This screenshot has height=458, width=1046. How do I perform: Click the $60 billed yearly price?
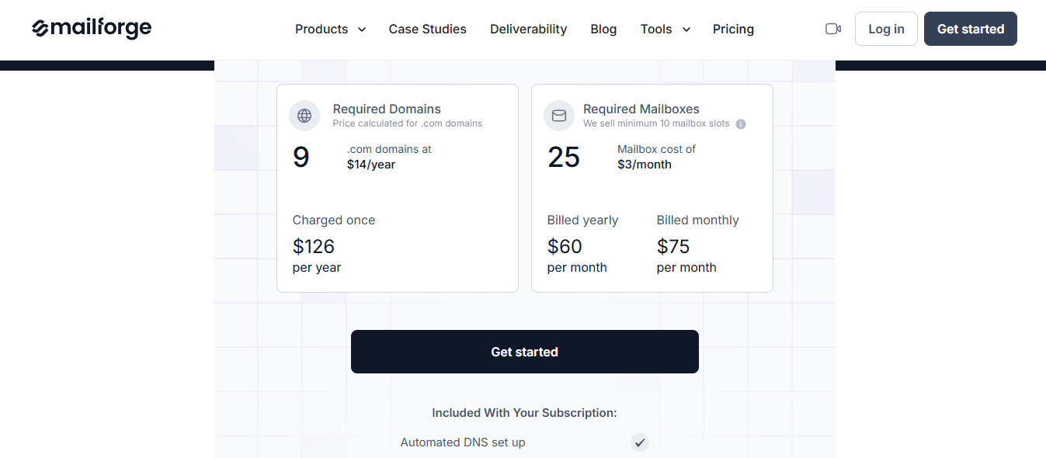coord(565,246)
